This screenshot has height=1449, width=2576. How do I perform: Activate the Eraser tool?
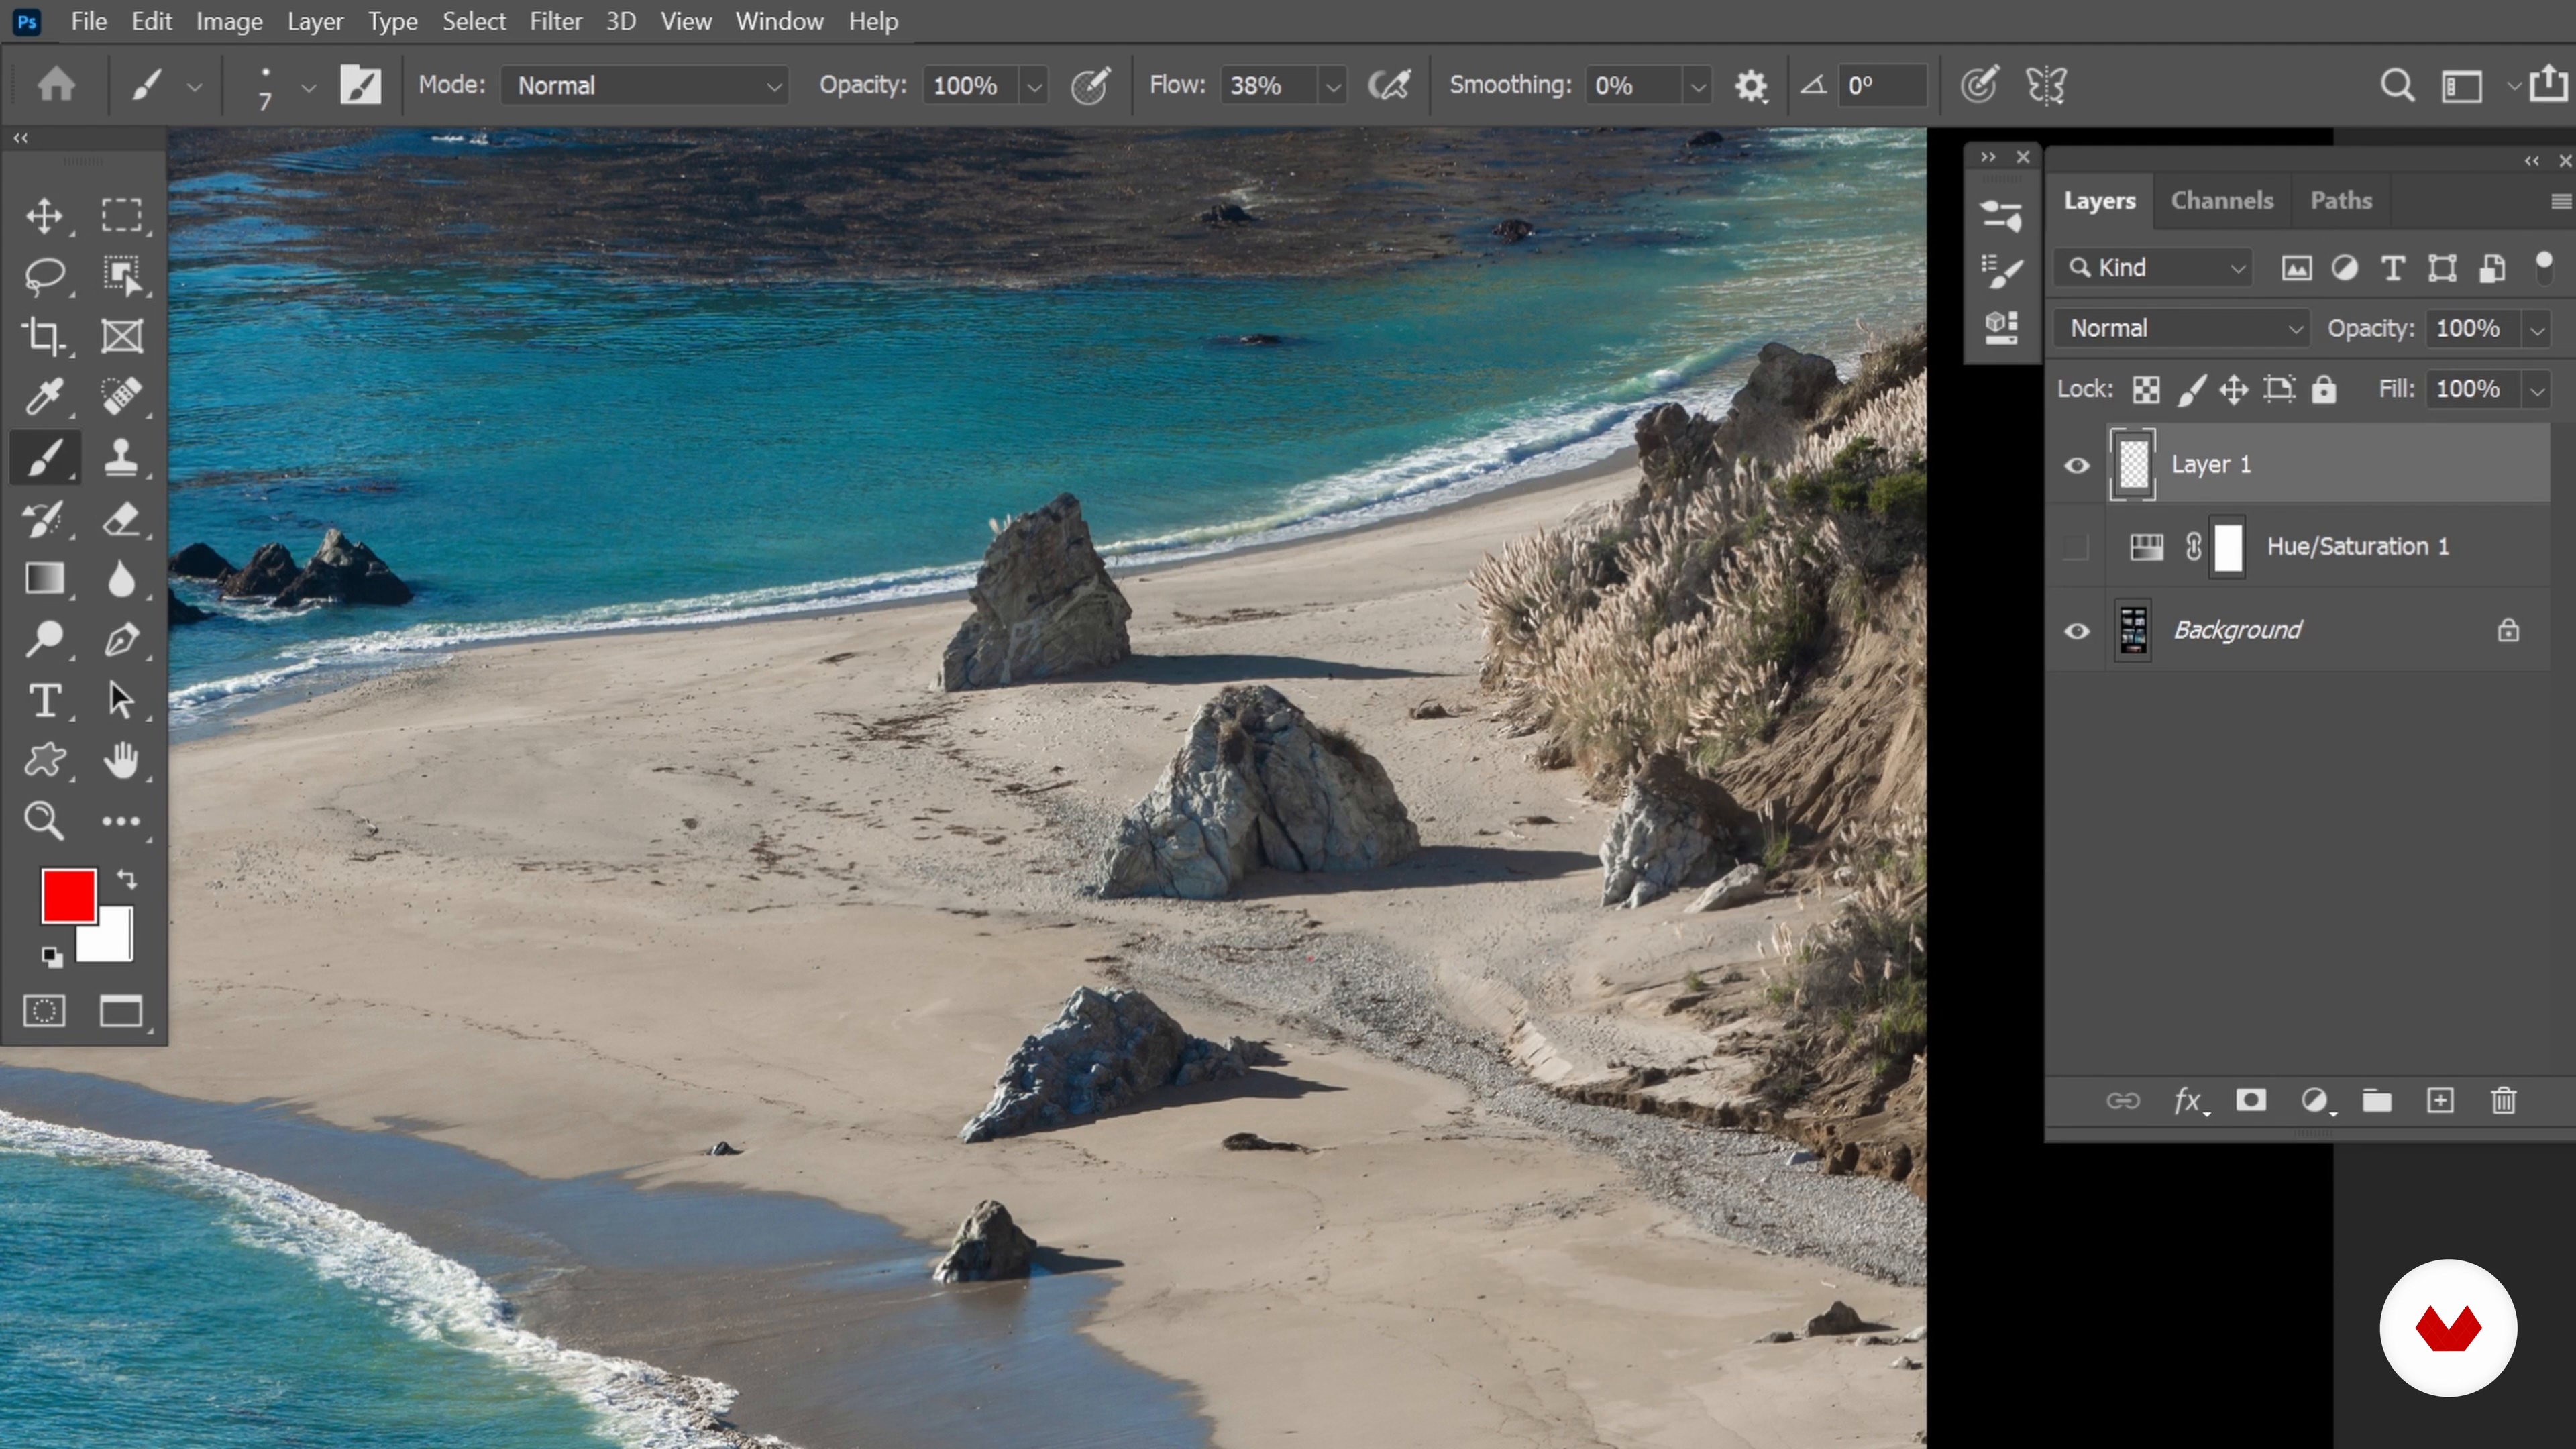click(121, 518)
